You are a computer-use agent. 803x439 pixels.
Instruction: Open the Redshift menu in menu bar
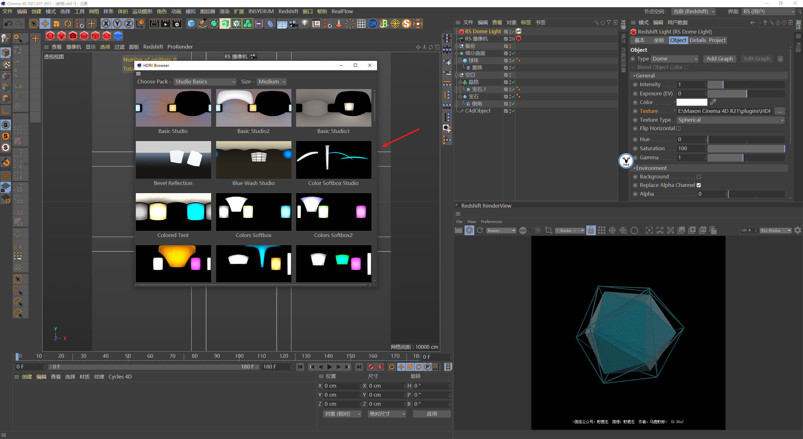point(288,11)
